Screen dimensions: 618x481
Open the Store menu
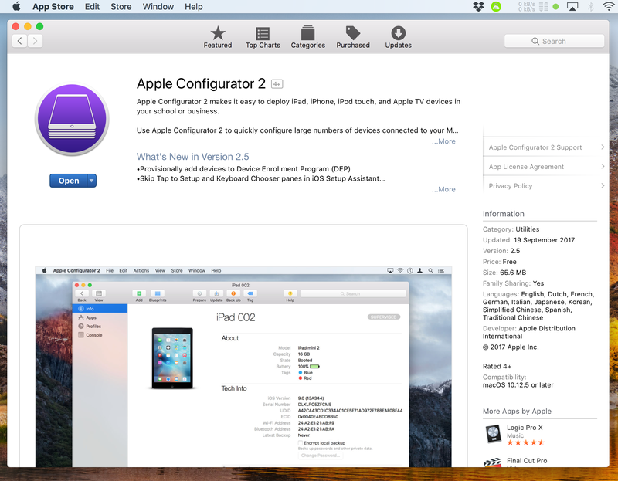click(121, 6)
